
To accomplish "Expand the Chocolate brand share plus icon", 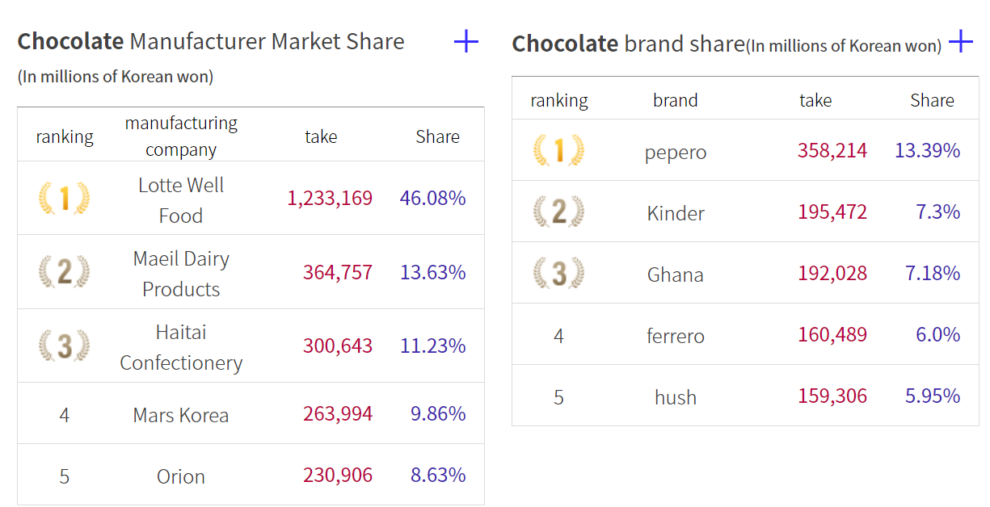I will point(960,41).
